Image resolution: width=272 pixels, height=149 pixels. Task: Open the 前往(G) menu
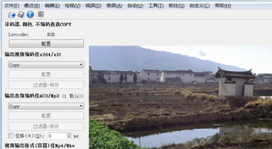pyautogui.click(x=176, y=6)
